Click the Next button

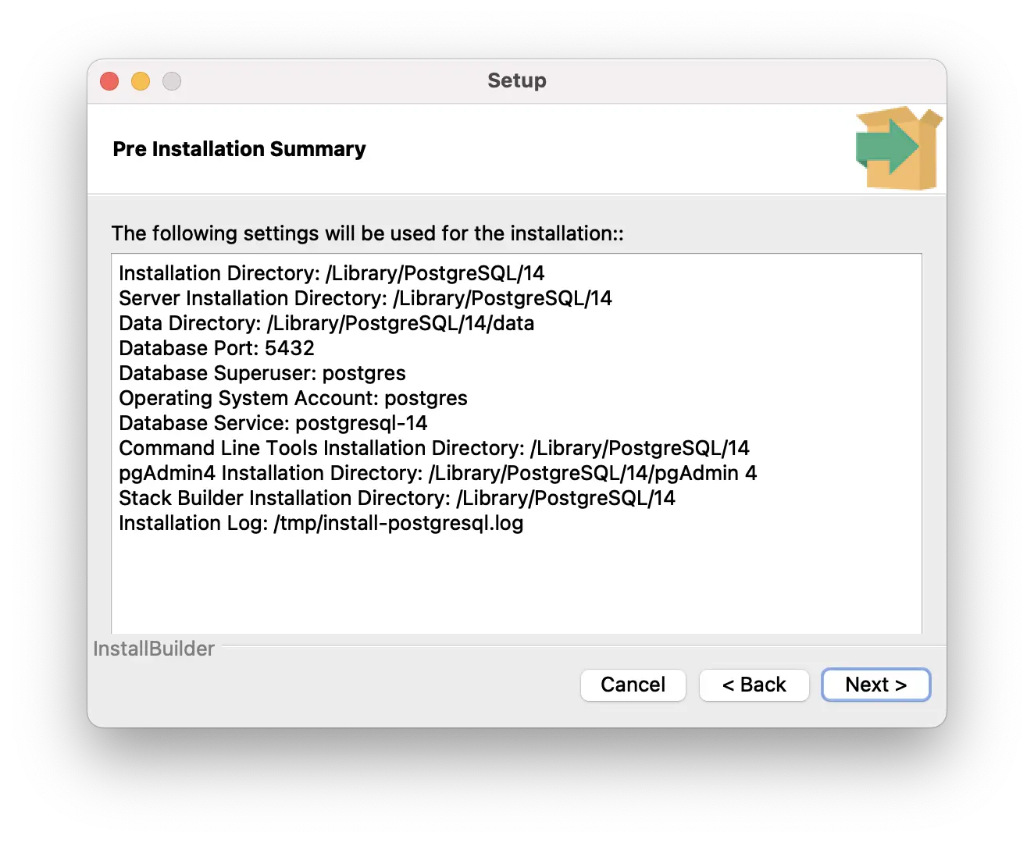(875, 685)
